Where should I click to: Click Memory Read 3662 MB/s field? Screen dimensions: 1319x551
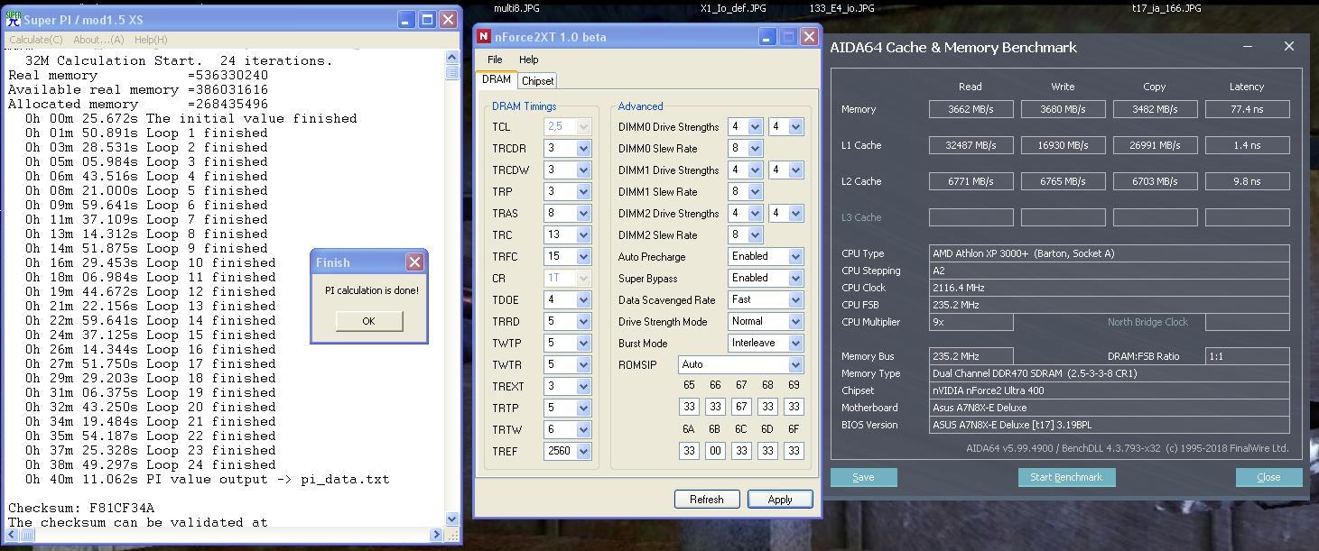pos(971,109)
